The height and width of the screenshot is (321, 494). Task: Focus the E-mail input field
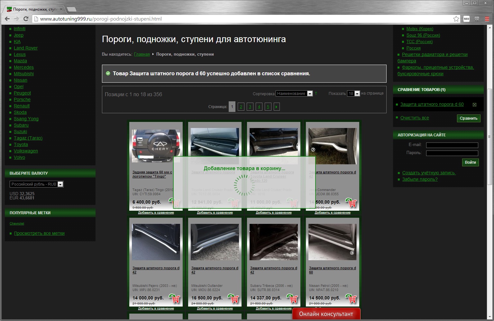(x=452, y=145)
